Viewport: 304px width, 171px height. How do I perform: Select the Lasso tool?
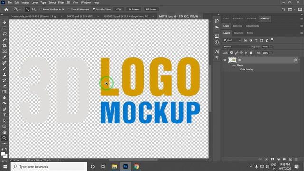(x=4, y=34)
